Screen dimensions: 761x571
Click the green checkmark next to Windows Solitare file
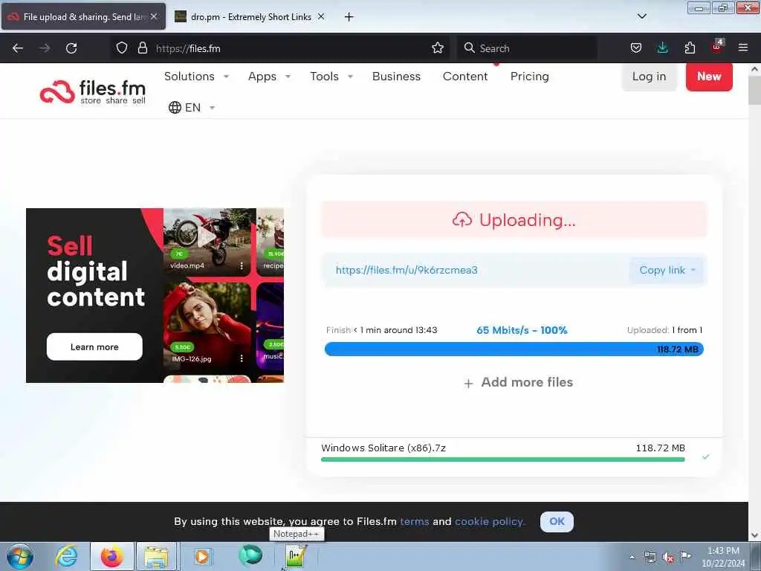point(706,457)
